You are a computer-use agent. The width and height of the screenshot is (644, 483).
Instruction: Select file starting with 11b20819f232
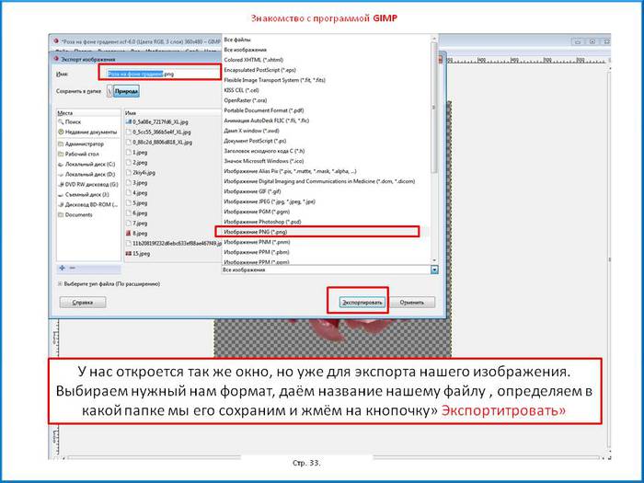point(173,244)
